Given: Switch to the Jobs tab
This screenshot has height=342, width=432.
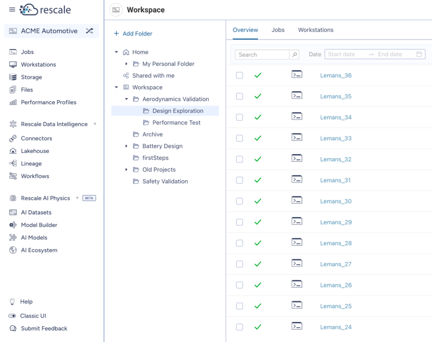Looking at the screenshot, I should [278, 30].
